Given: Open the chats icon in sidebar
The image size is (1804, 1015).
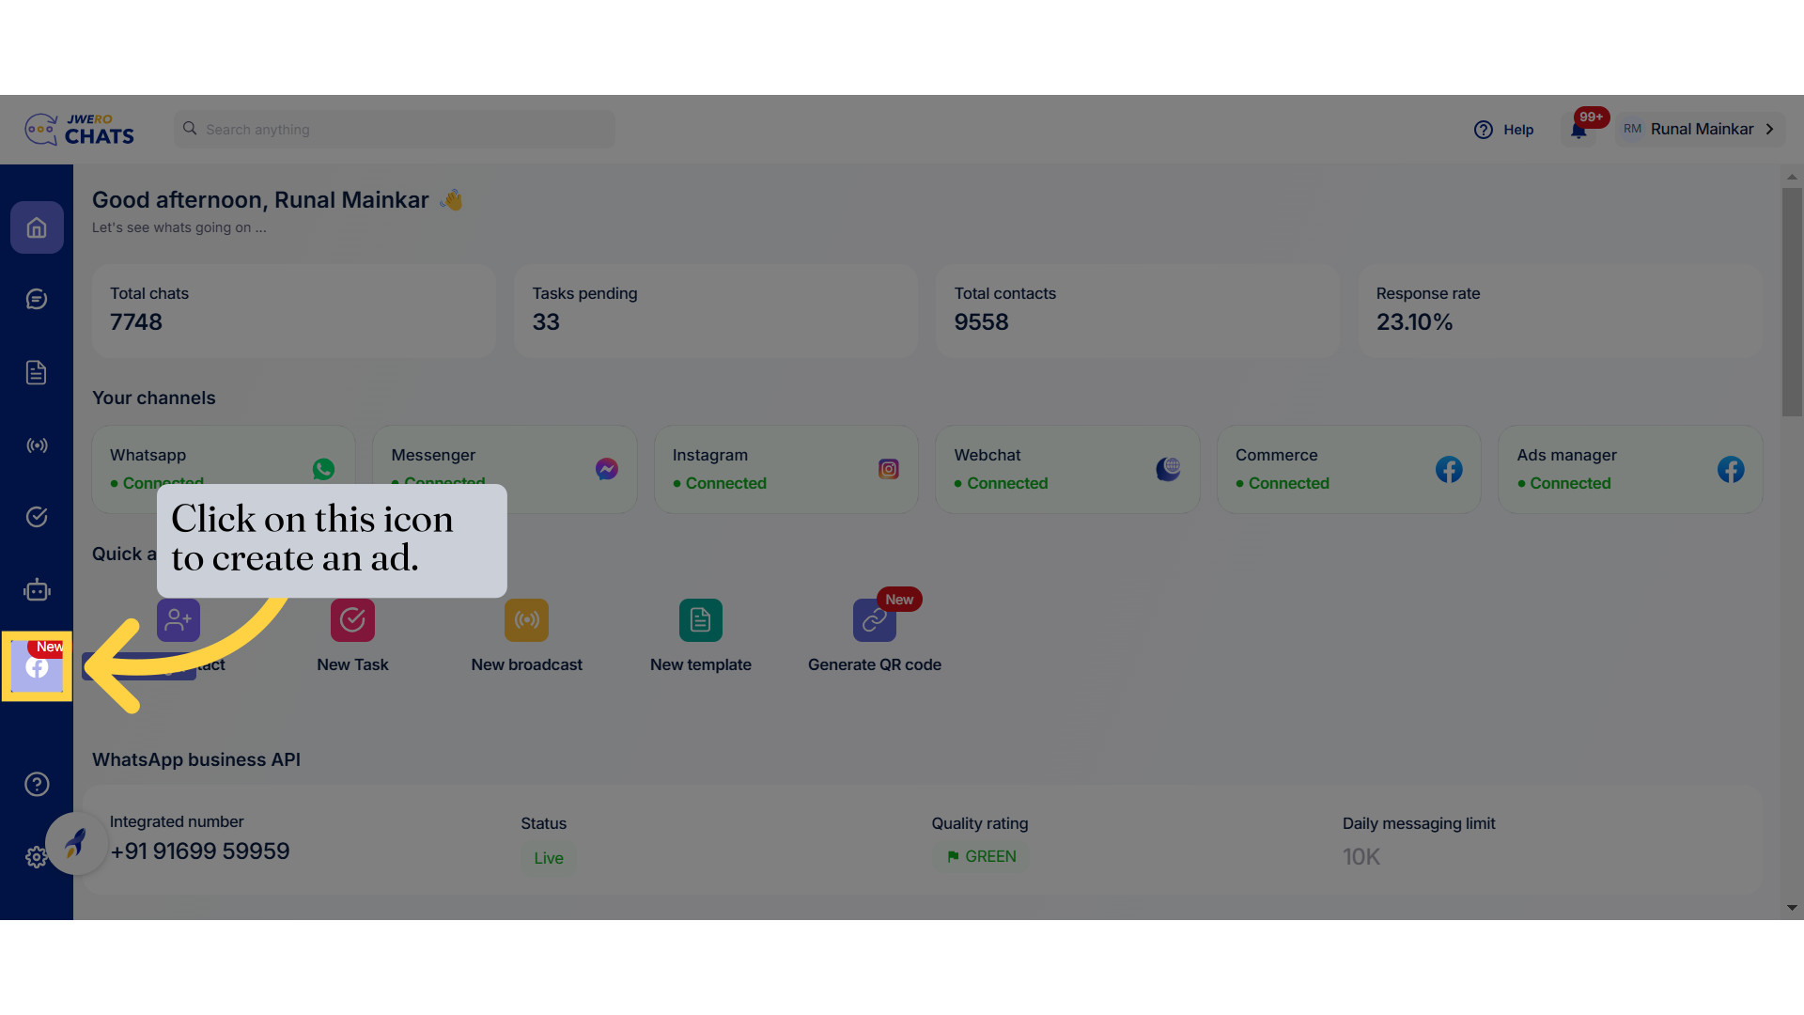Looking at the screenshot, I should click(x=37, y=299).
